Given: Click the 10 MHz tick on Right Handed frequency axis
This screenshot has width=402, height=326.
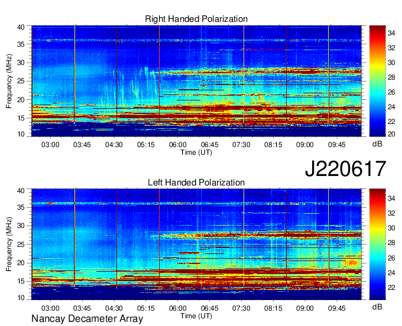Looking at the screenshot, I should tap(21, 134).
